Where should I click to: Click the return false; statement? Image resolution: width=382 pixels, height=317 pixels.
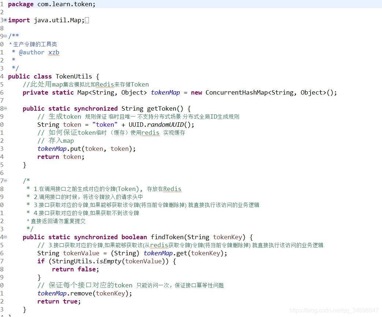point(75,269)
